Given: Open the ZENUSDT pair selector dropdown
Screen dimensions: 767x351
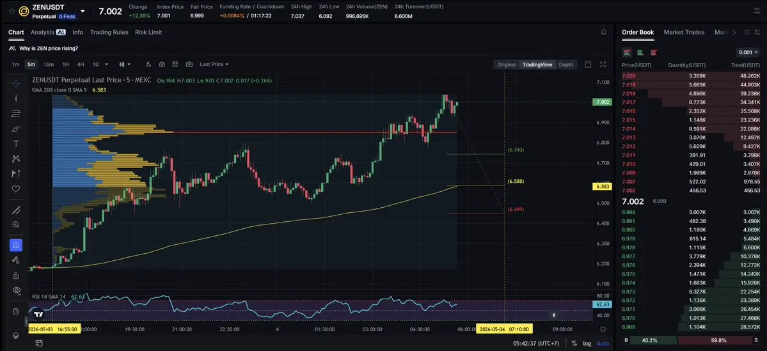Looking at the screenshot, I should pos(82,12).
